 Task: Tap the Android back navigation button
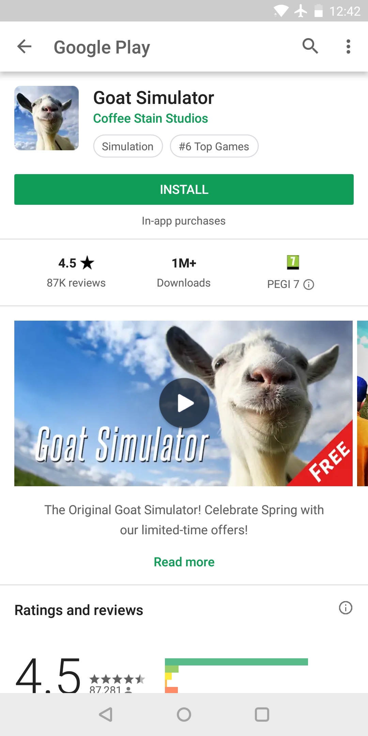click(106, 715)
